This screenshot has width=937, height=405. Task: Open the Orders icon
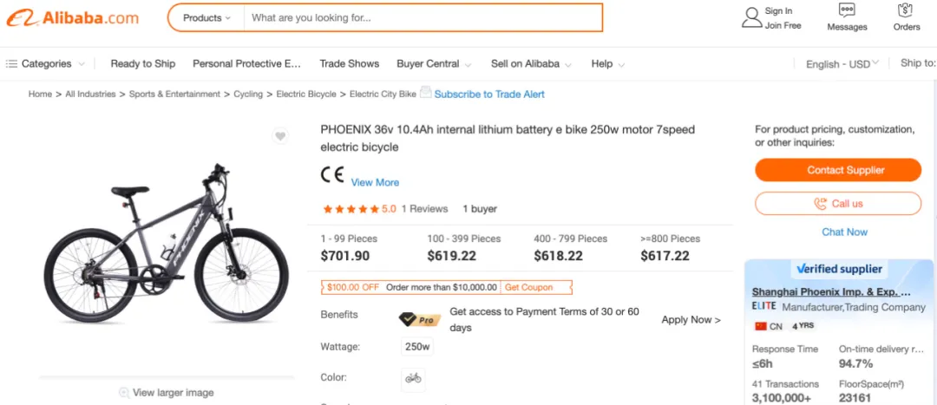[906, 10]
